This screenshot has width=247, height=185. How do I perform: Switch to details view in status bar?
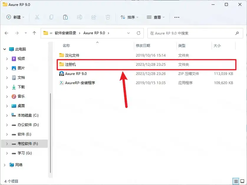(x=236, y=181)
